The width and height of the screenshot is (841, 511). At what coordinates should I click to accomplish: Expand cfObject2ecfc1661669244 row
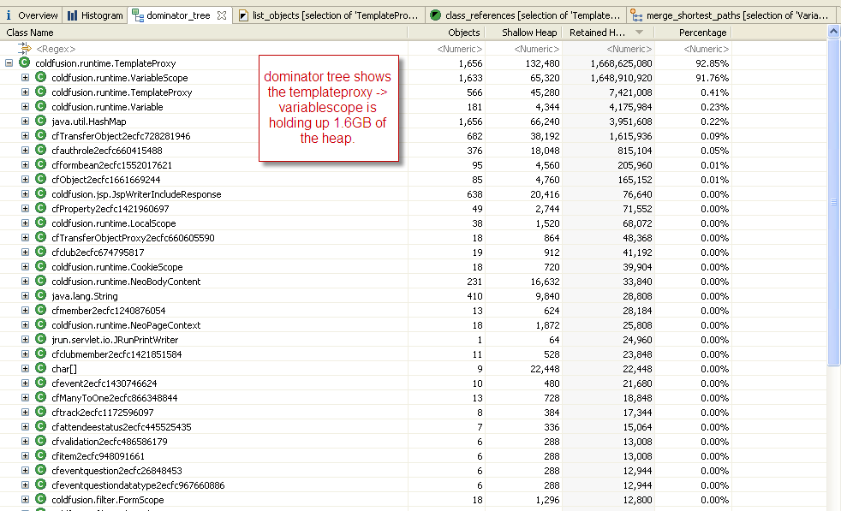pyautogui.click(x=25, y=179)
